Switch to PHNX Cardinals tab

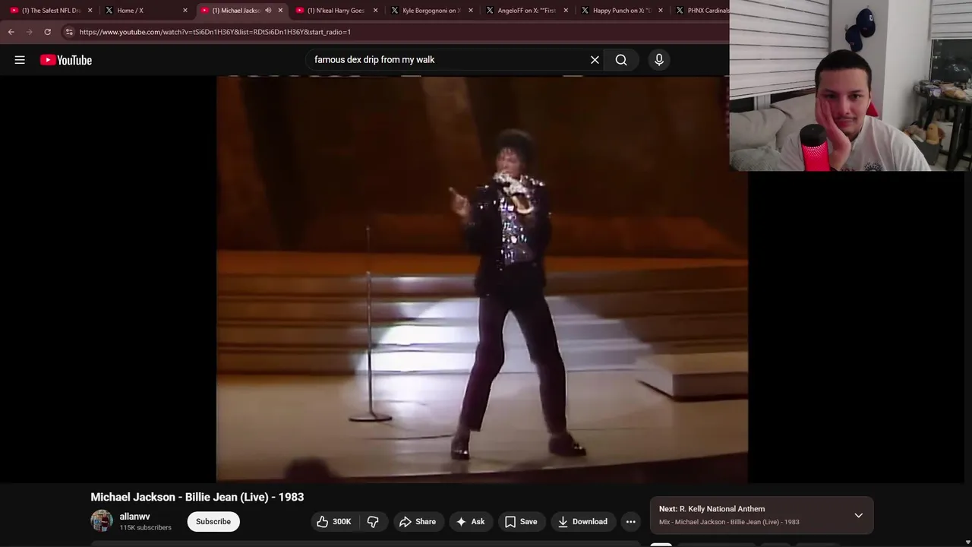click(699, 11)
